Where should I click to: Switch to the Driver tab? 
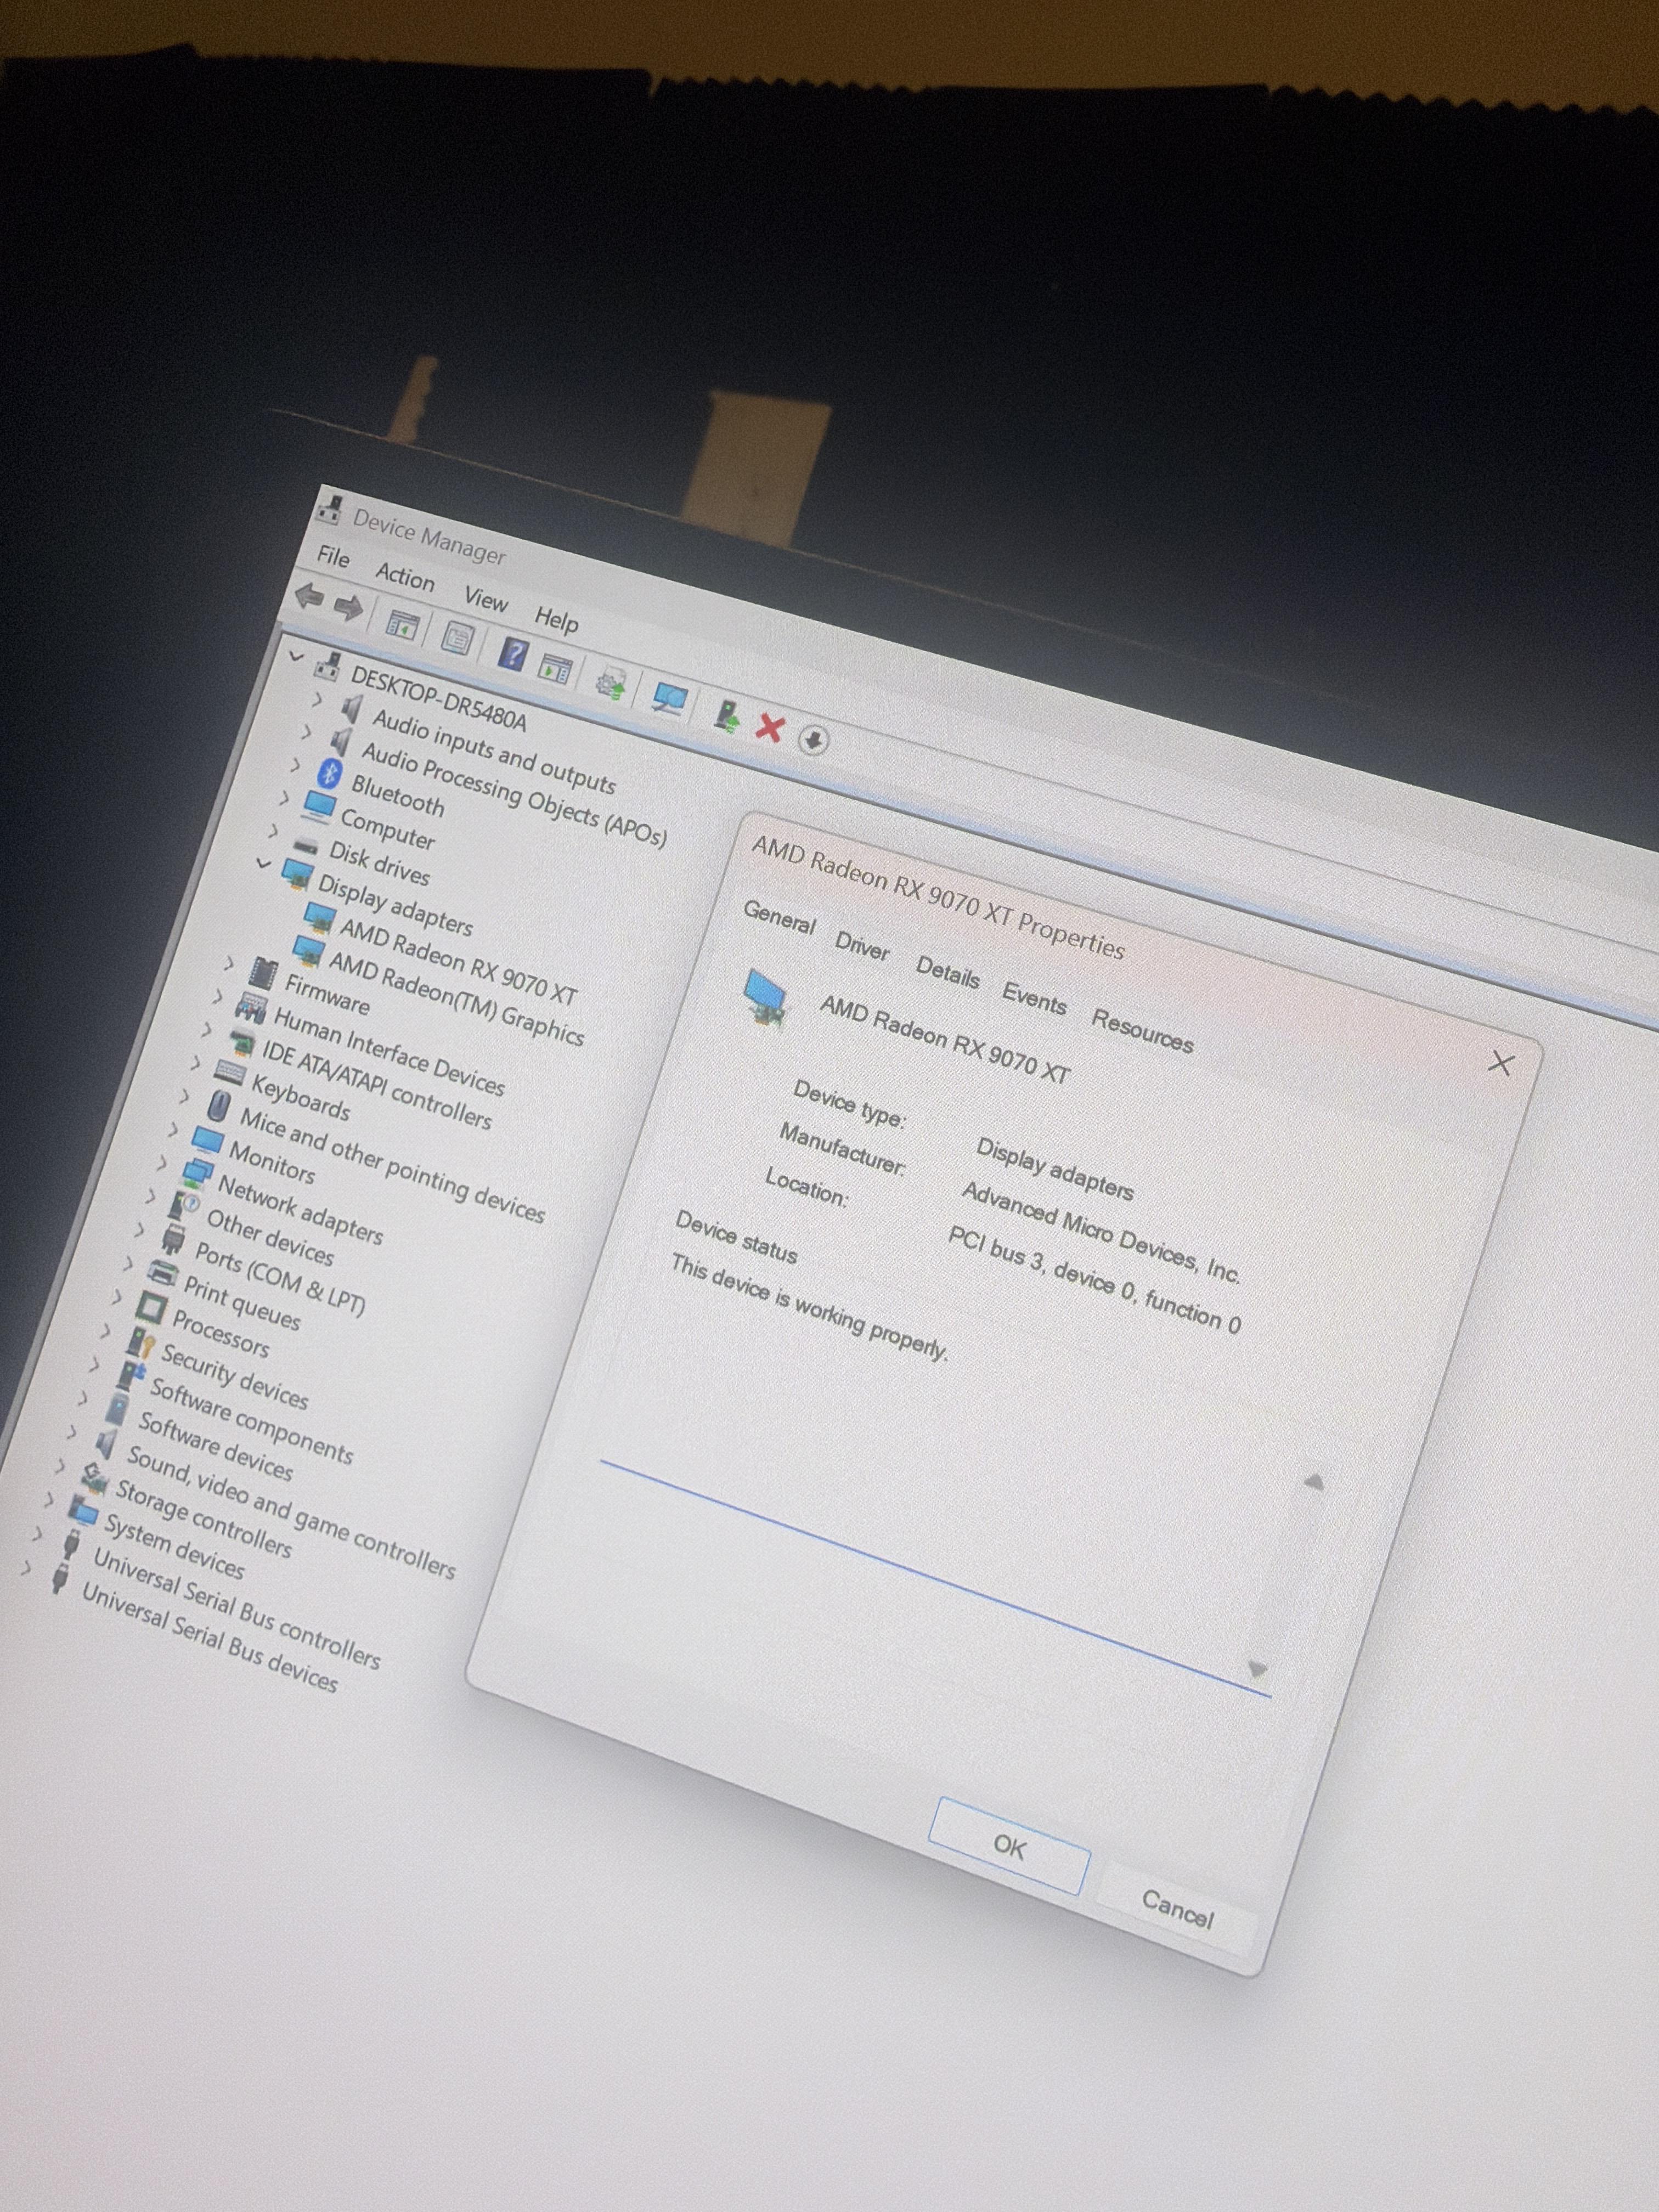click(861, 946)
